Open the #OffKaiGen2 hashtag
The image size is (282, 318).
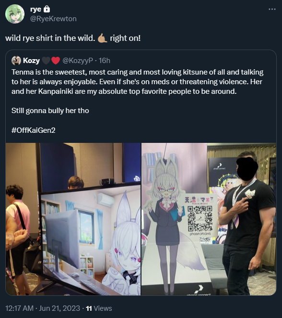tap(34, 130)
